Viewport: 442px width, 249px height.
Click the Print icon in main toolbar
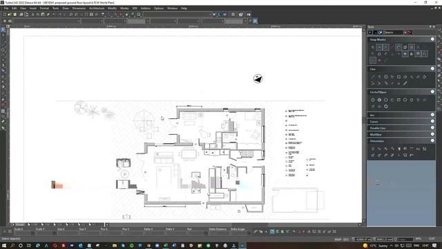coord(21,15)
